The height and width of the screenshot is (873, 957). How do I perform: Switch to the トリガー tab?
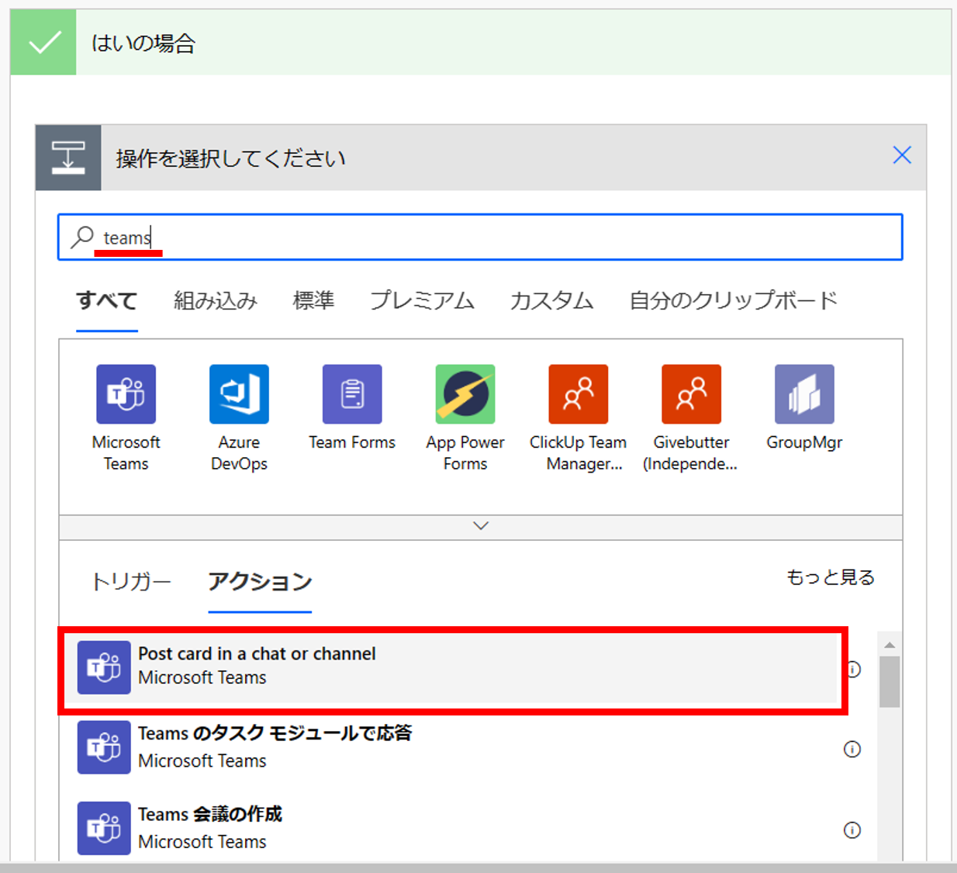coord(131,581)
